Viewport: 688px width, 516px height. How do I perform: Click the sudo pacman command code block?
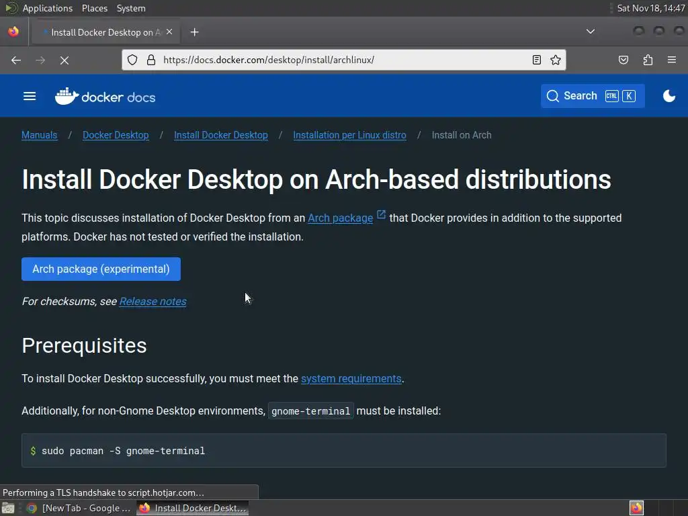click(x=343, y=451)
